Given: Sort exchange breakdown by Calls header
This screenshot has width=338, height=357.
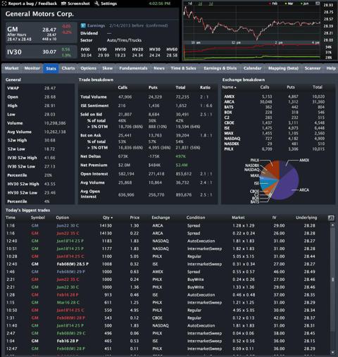Looking at the screenshot, I should 265,87.
